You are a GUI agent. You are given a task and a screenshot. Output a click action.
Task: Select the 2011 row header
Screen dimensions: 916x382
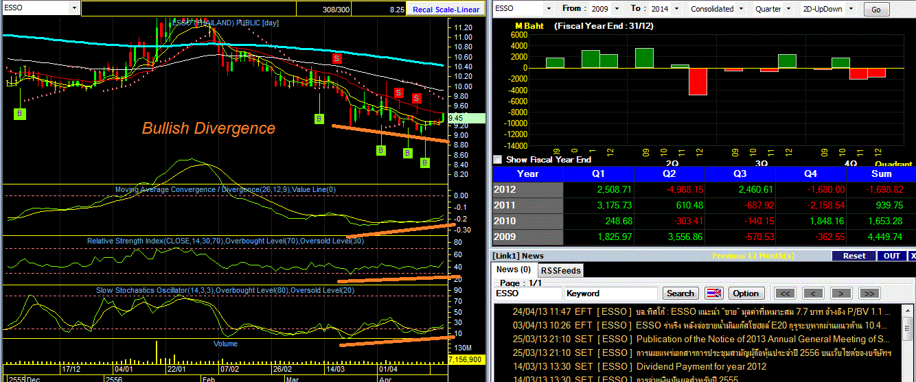coord(527,206)
